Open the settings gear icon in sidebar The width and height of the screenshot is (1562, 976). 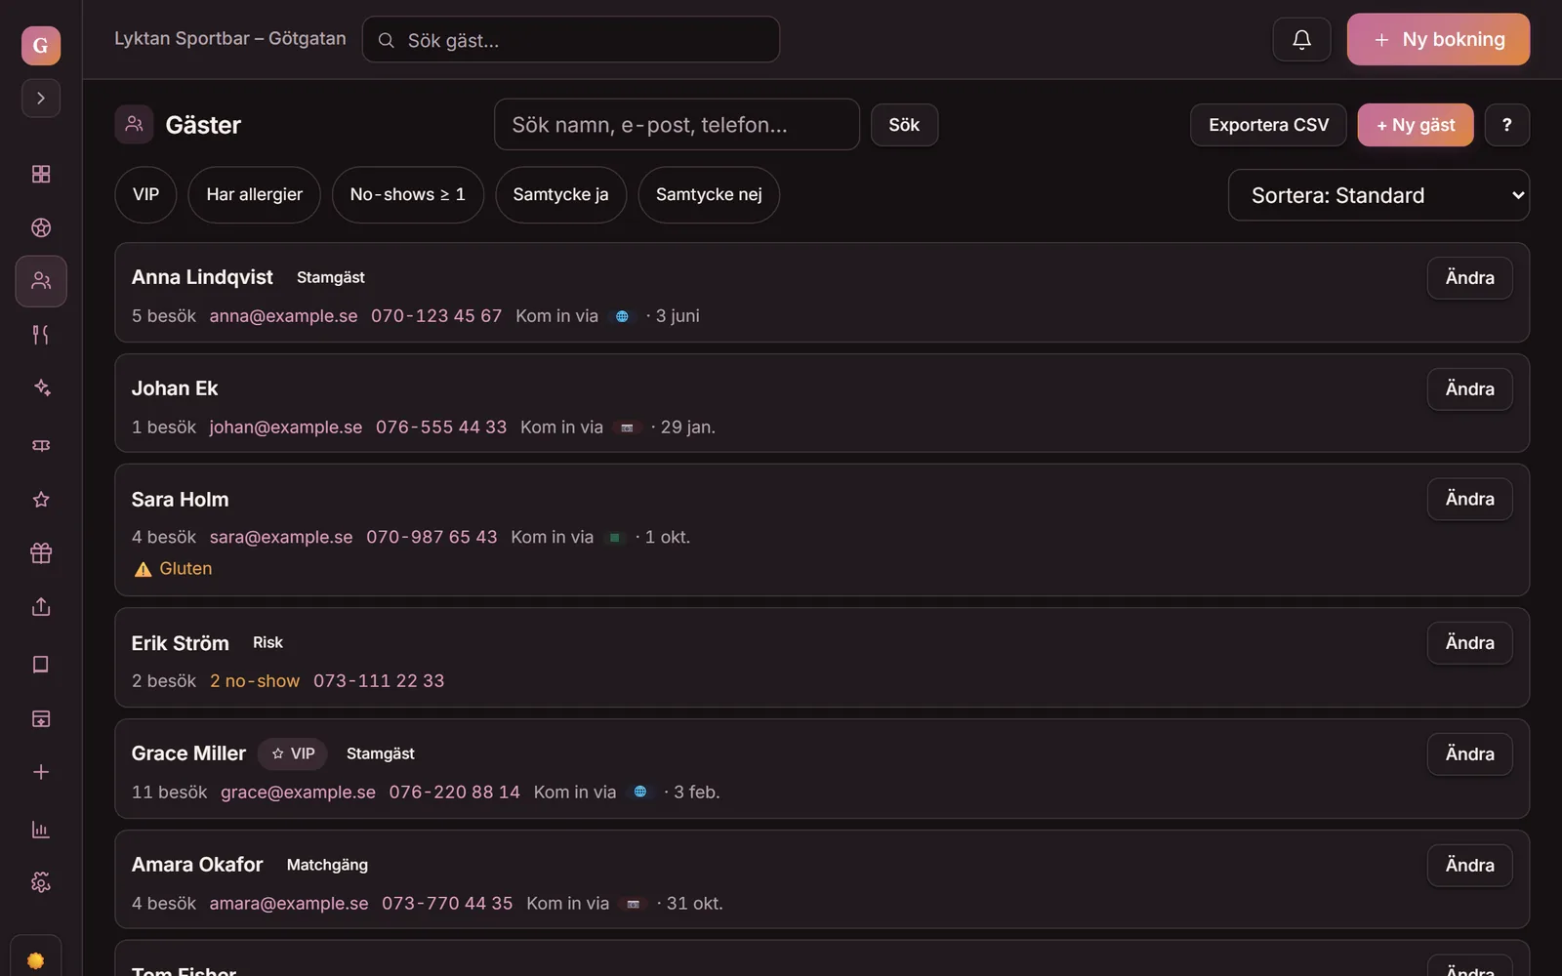pyautogui.click(x=41, y=882)
